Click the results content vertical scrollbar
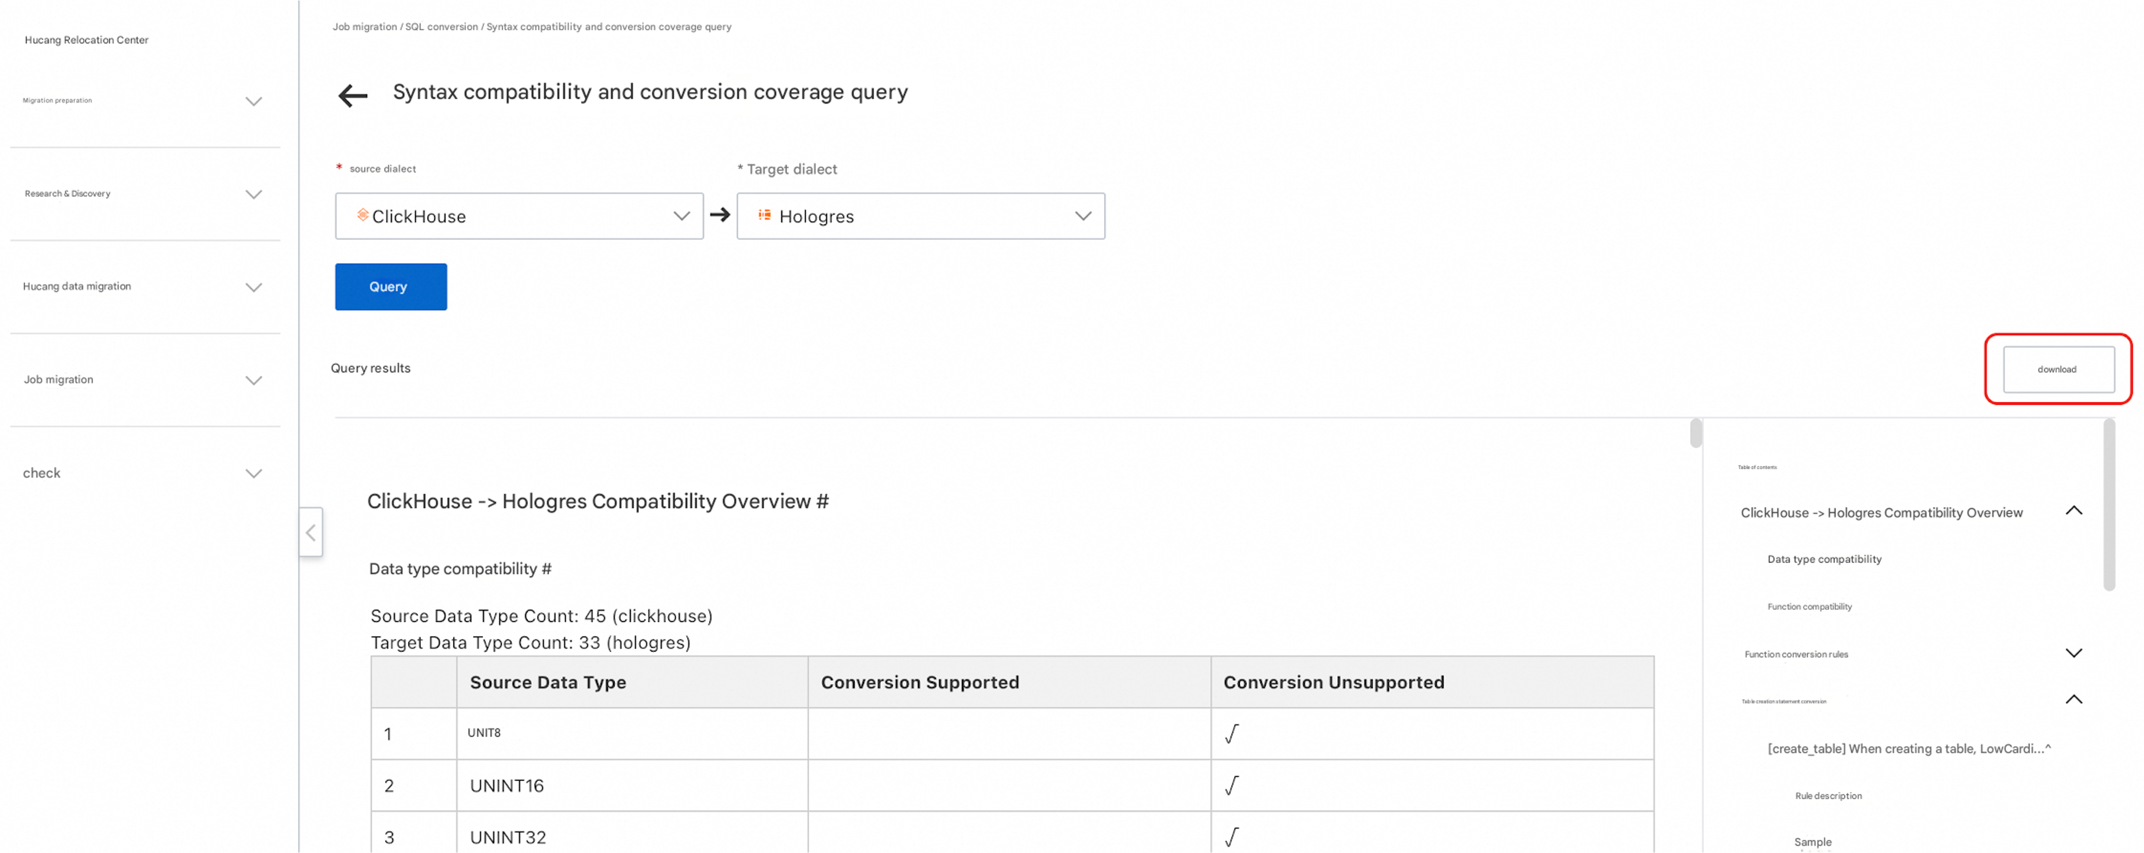2144x853 pixels. point(1695,434)
